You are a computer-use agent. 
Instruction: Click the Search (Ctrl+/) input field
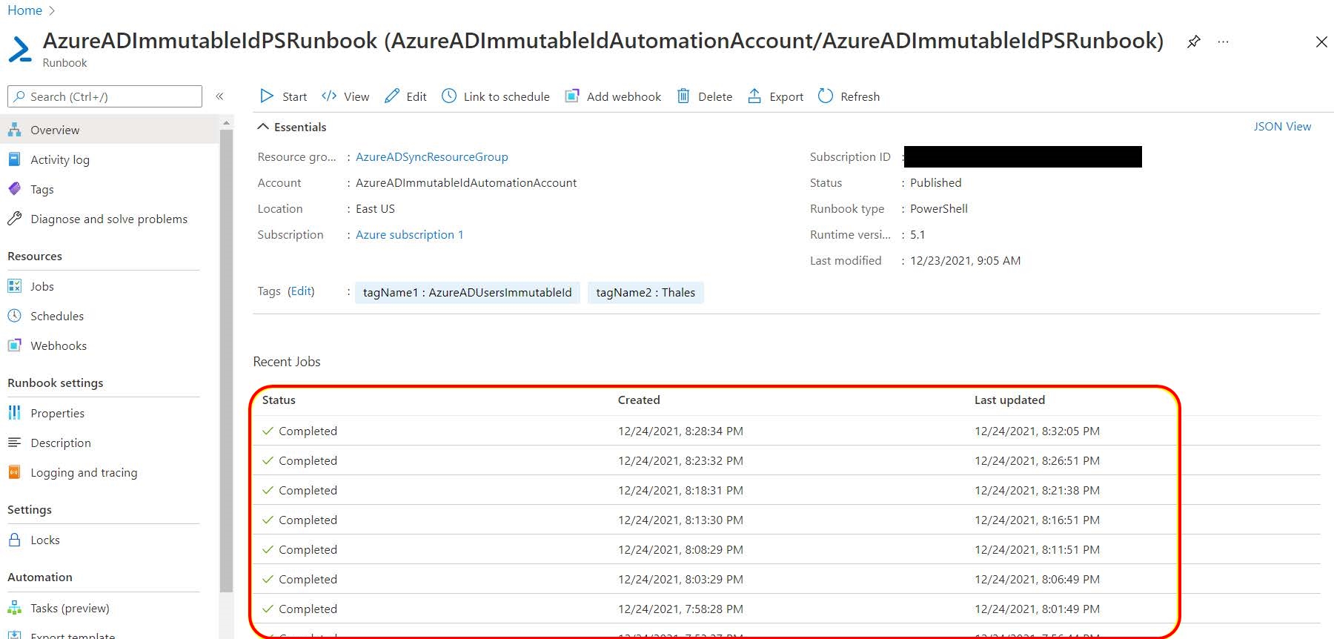point(104,96)
